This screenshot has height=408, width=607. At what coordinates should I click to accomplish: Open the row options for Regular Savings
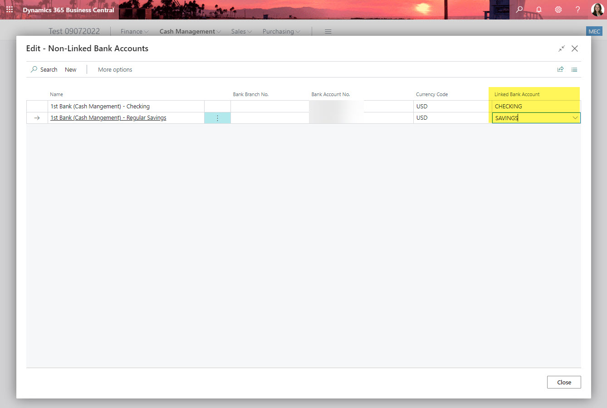tap(217, 118)
